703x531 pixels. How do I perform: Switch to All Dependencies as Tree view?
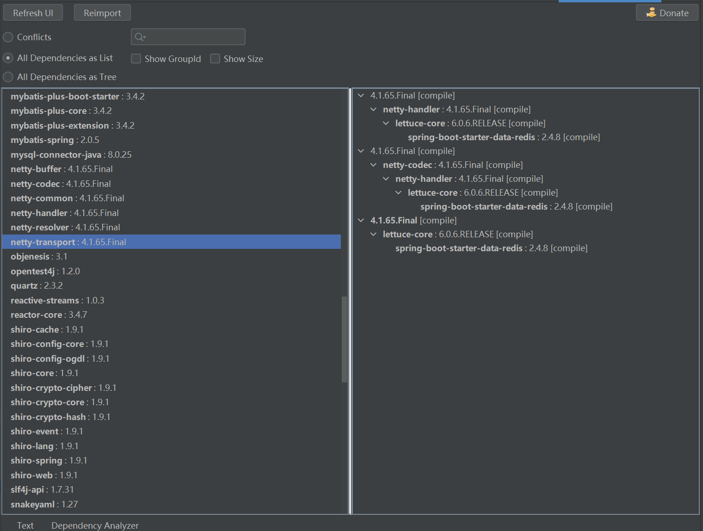point(8,77)
